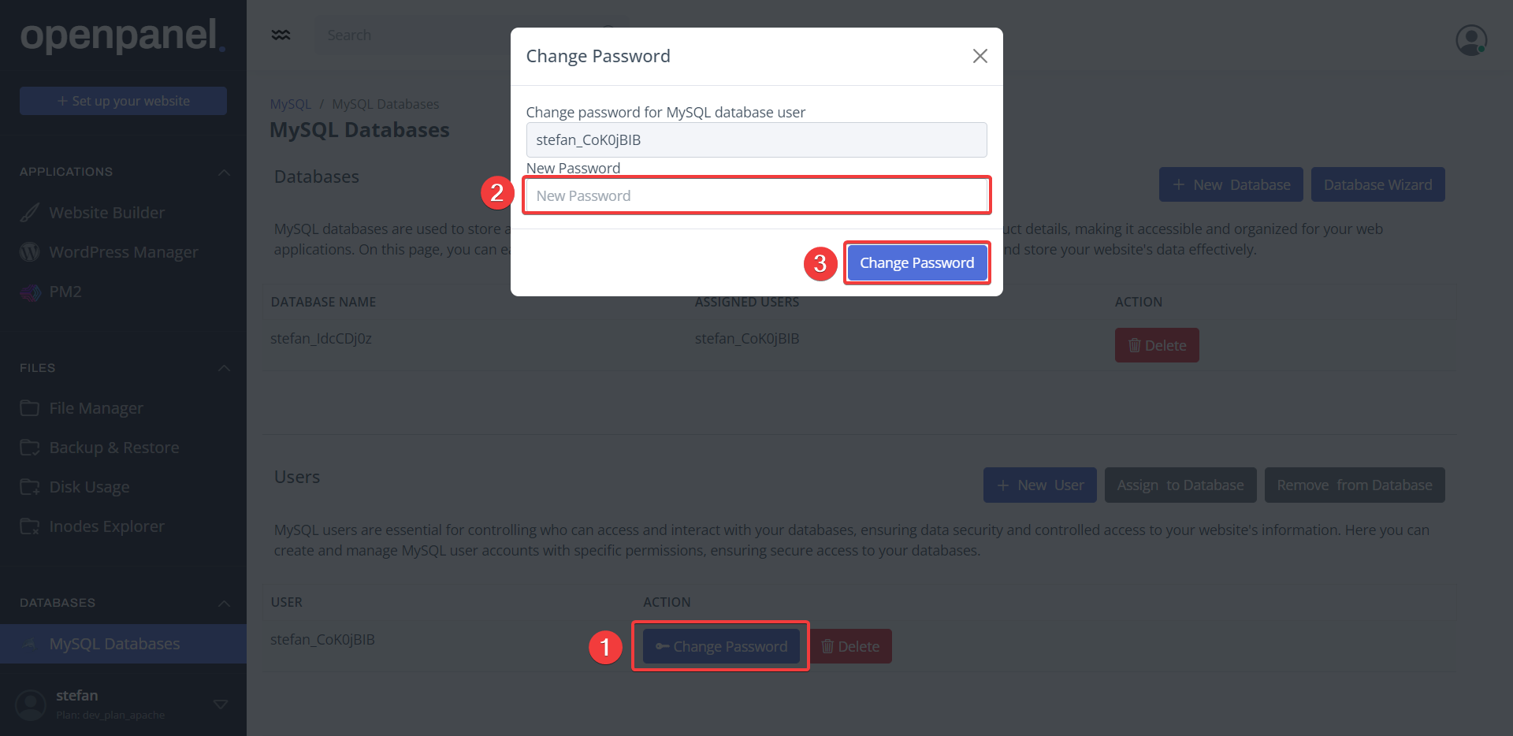1513x736 pixels.
Task: Click the Set up your website button
Action: click(x=123, y=101)
